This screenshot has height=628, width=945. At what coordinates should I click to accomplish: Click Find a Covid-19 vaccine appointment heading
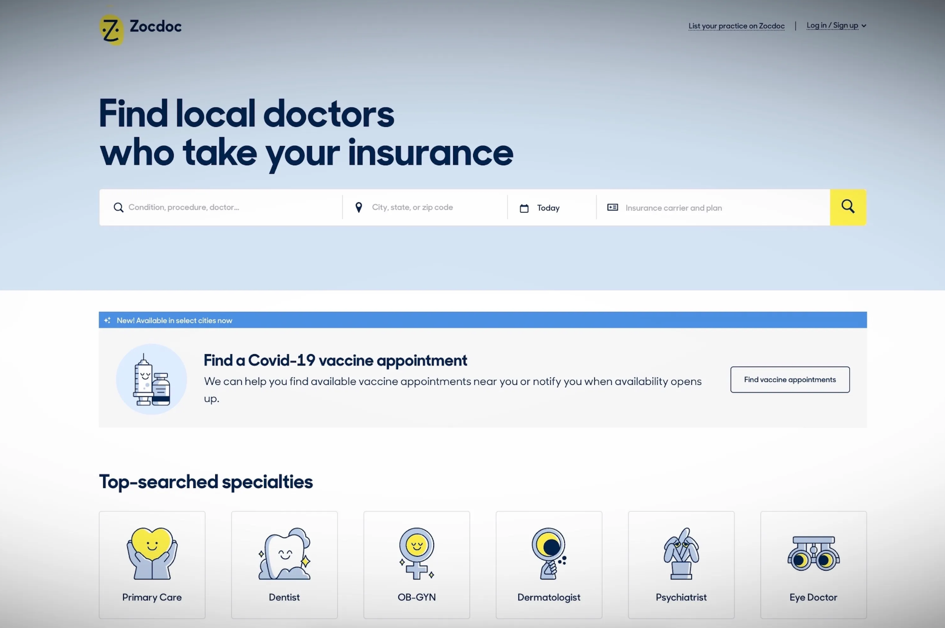click(335, 360)
